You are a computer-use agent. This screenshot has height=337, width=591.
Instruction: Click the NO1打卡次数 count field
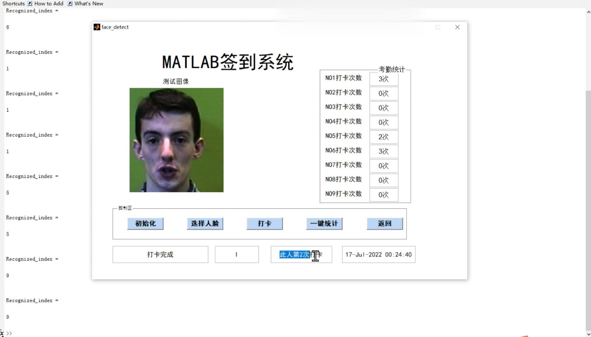pyautogui.click(x=384, y=79)
